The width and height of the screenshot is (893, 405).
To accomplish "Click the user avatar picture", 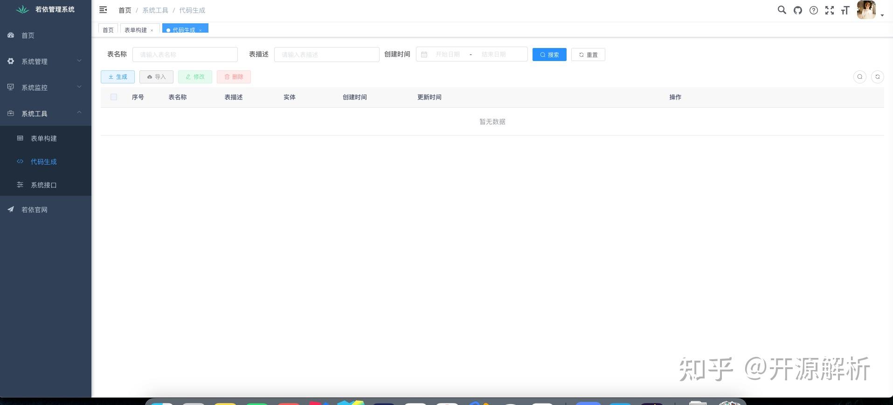I will pos(866,10).
